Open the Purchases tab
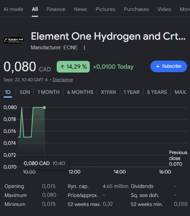190x216 pixels. click(136, 9)
